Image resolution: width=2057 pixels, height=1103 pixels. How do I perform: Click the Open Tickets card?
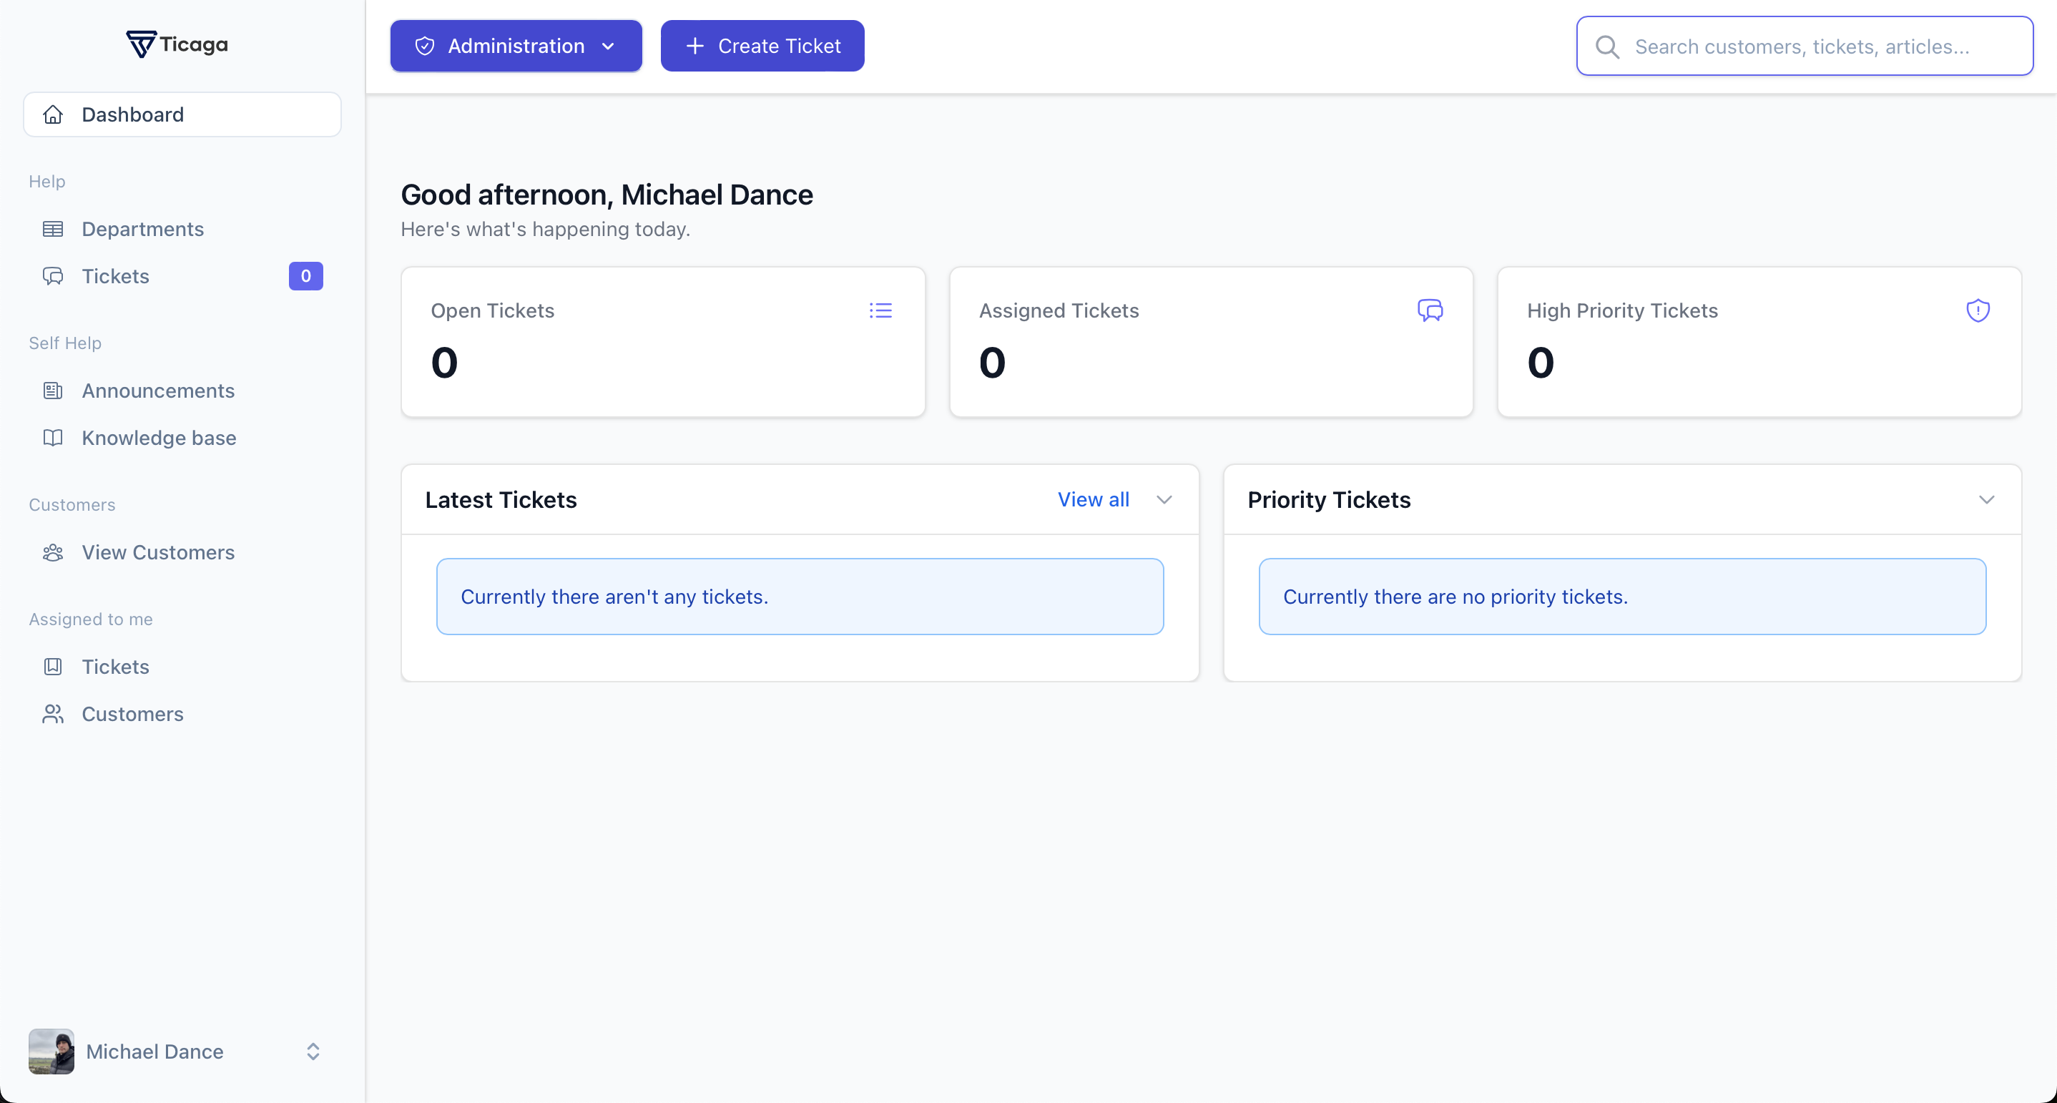tap(663, 342)
